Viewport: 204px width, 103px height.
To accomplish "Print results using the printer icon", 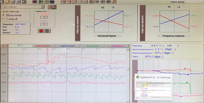I will click(x=13, y=2).
